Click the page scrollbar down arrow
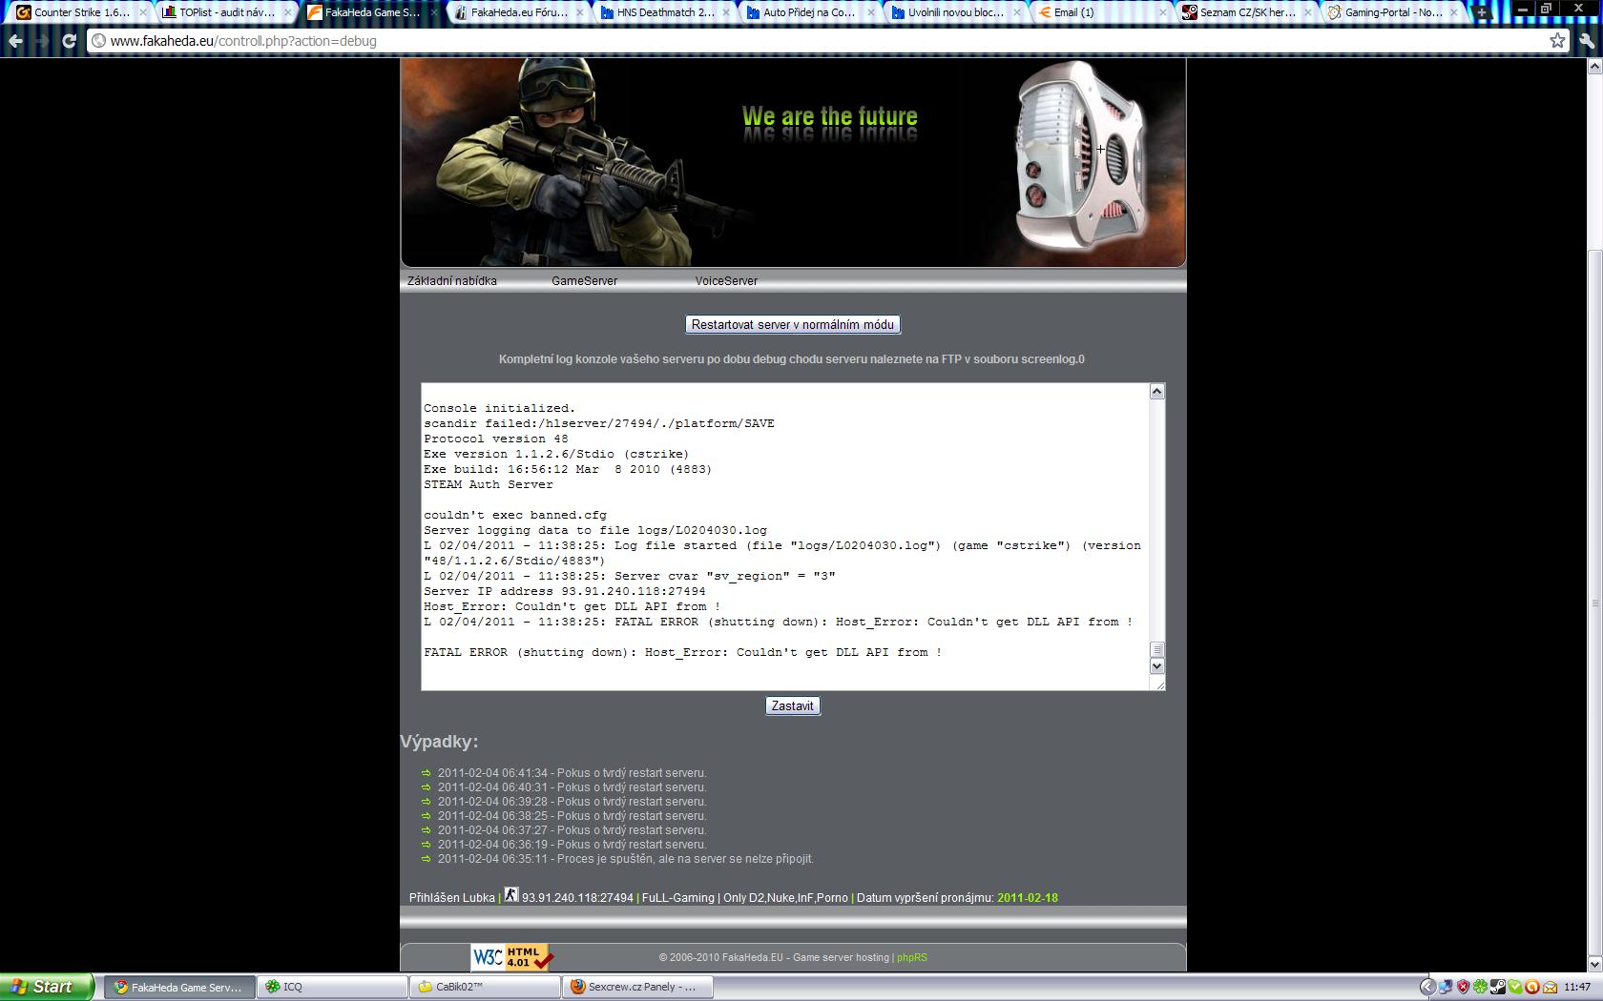This screenshot has width=1603, height=1001. [x=1594, y=964]
